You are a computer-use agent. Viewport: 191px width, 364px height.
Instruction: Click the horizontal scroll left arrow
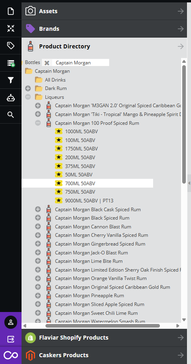click(x=25, y=326)
